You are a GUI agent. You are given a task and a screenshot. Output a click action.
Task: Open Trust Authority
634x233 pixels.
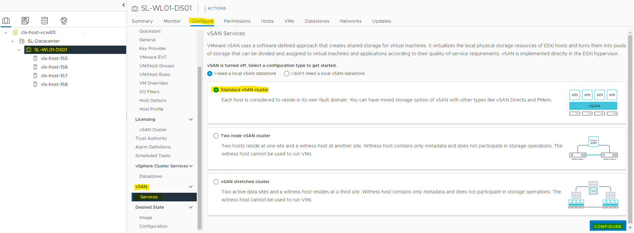151,138
